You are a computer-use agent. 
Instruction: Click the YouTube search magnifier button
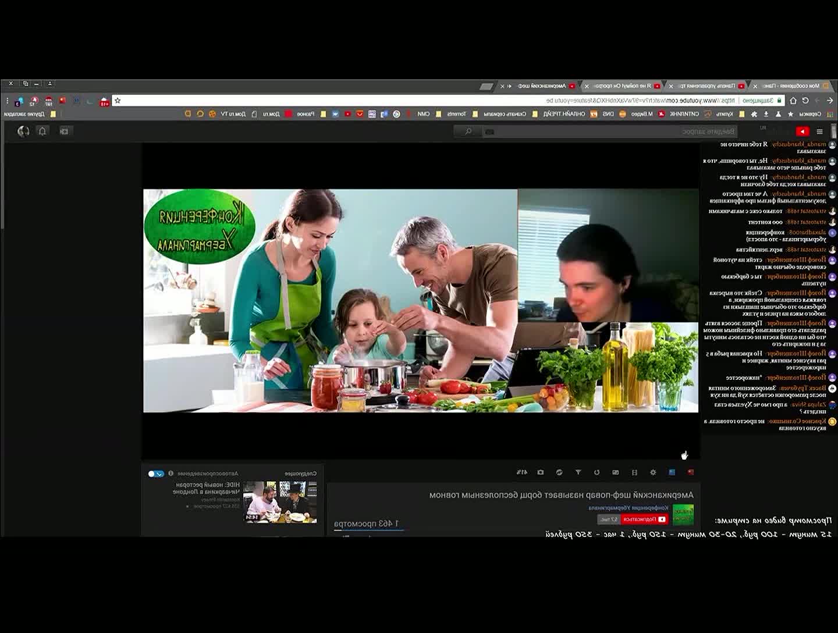468,131
